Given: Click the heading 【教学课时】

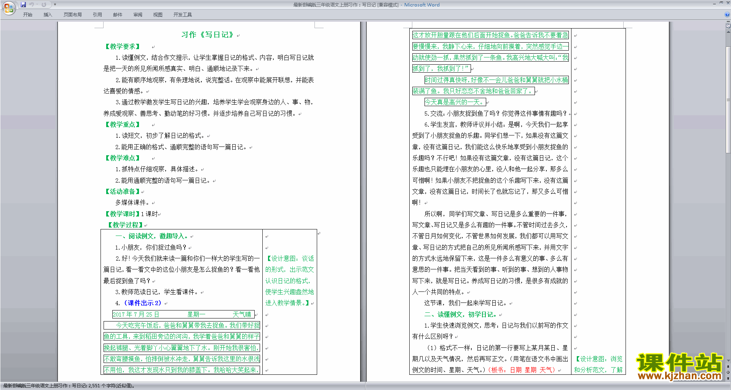Looking at the screenshot, I should click(x=122, y=214).
